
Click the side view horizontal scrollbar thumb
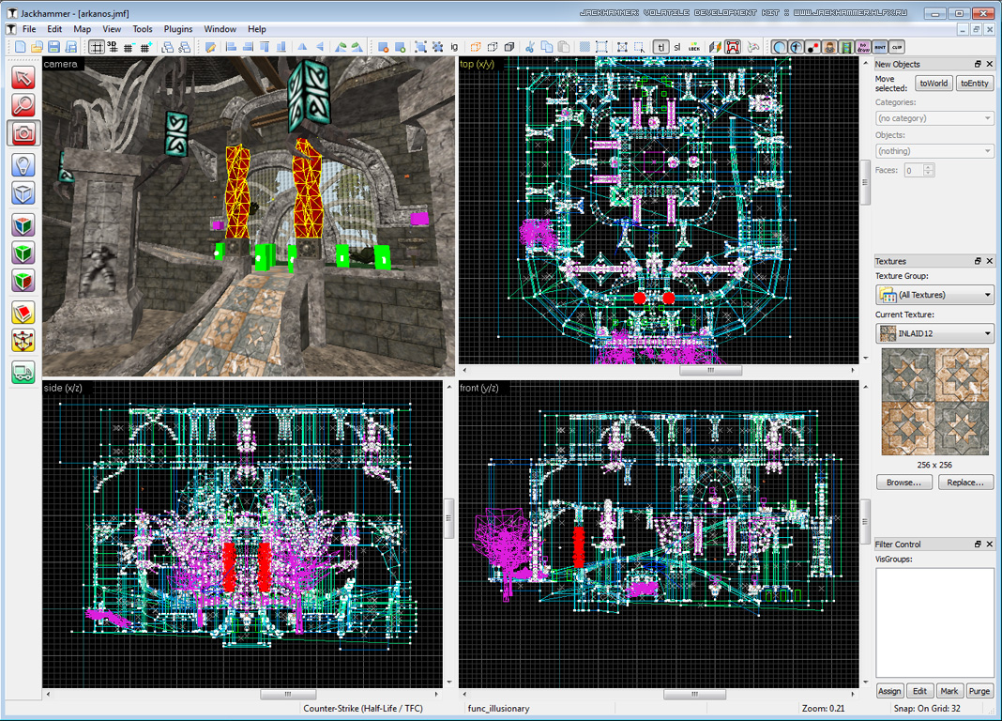point(288,694)
